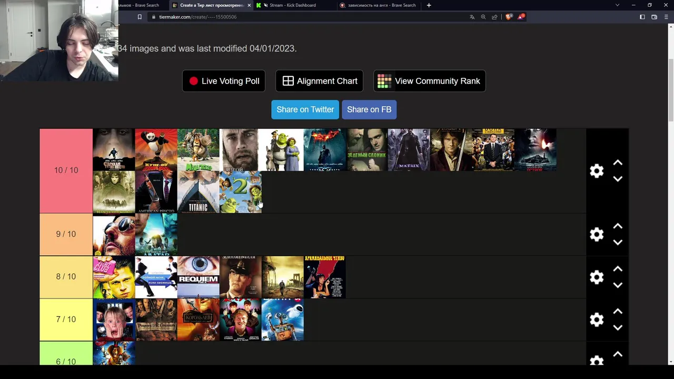Move 10 / 10 tier down arrow
This screenshot has height=379, width=674.
tap(618, 179)
